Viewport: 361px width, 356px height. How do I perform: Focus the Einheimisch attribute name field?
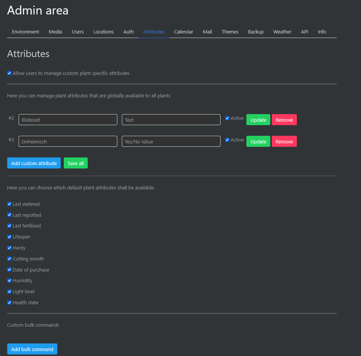tap(68, 141)
